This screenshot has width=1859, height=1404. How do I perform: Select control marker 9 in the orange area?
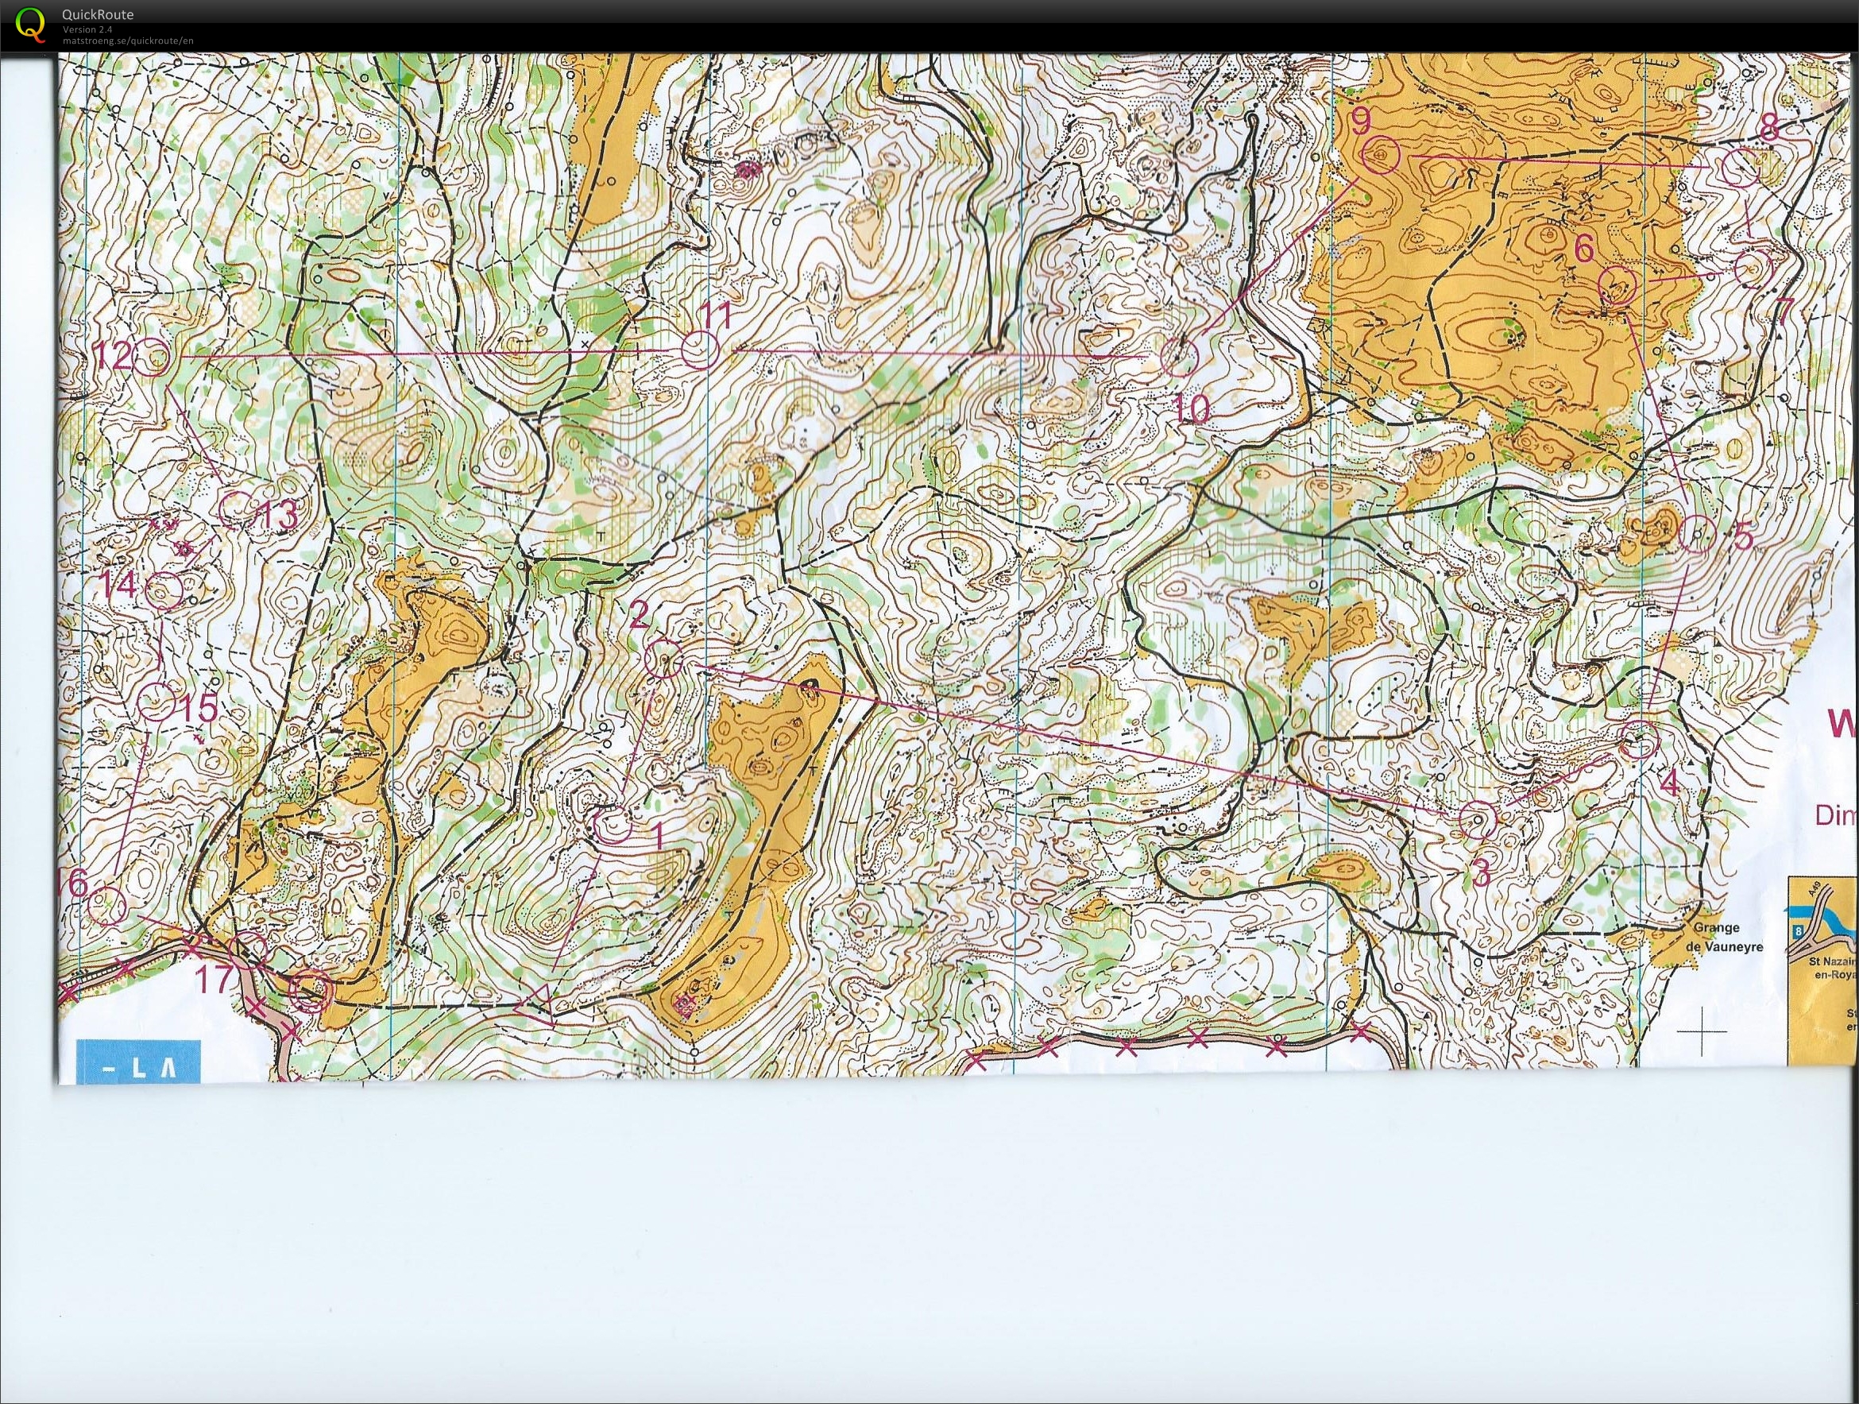1382,156
